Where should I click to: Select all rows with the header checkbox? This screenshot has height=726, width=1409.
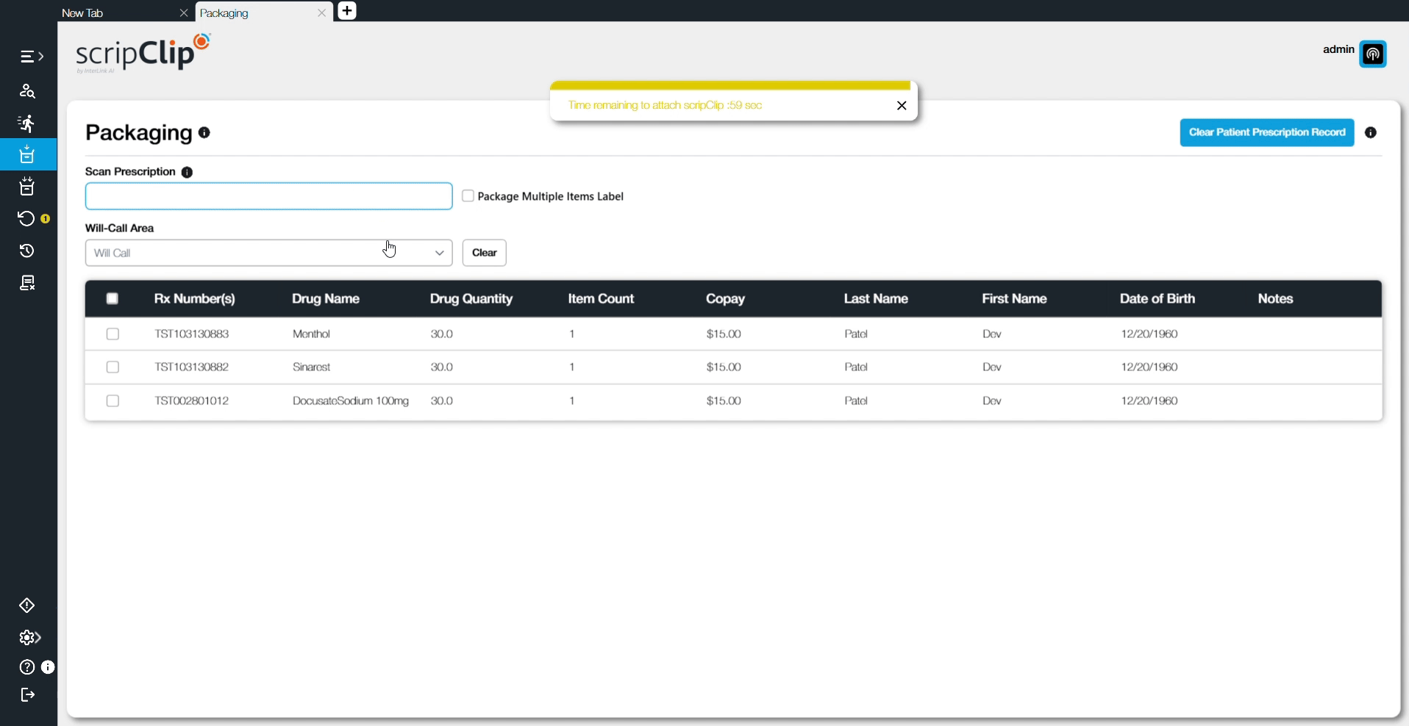113,298
